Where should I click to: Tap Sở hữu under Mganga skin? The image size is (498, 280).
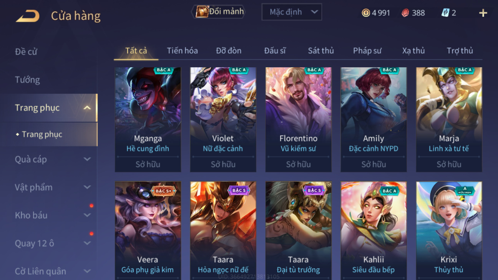148,164
